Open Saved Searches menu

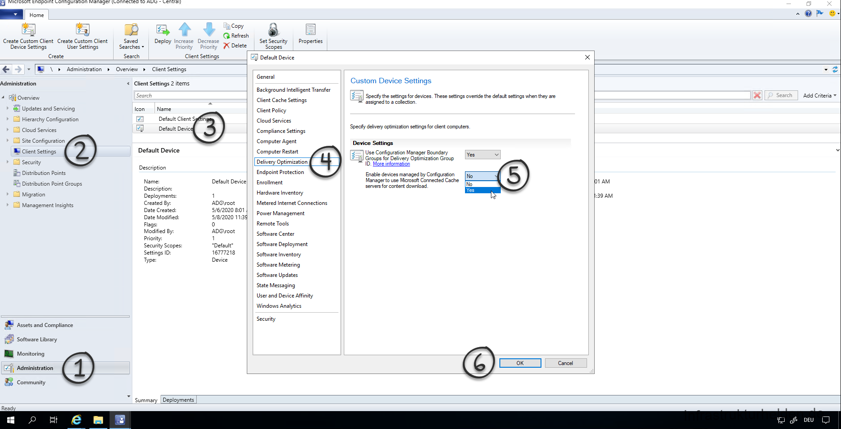131,36
